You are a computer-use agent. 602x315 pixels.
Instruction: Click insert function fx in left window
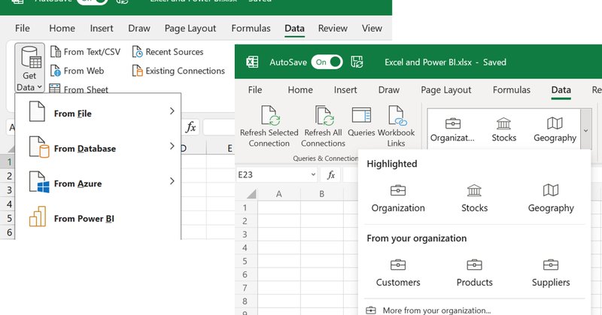(191, 127)
